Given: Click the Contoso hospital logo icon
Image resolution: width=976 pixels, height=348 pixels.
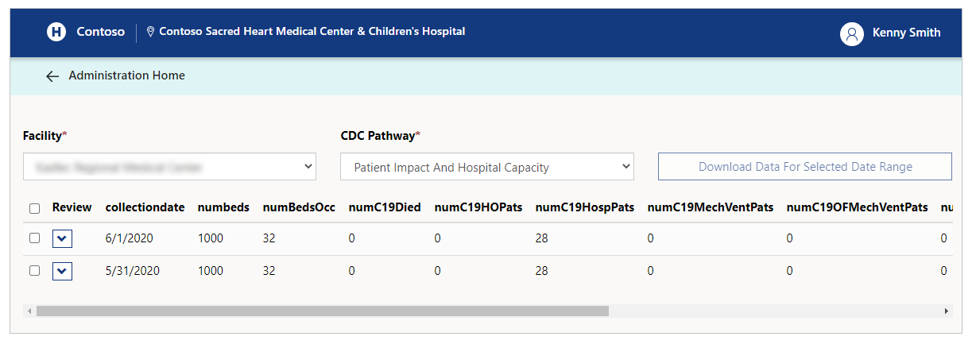Looking at the screenshot, I should (x=56, y=33).
